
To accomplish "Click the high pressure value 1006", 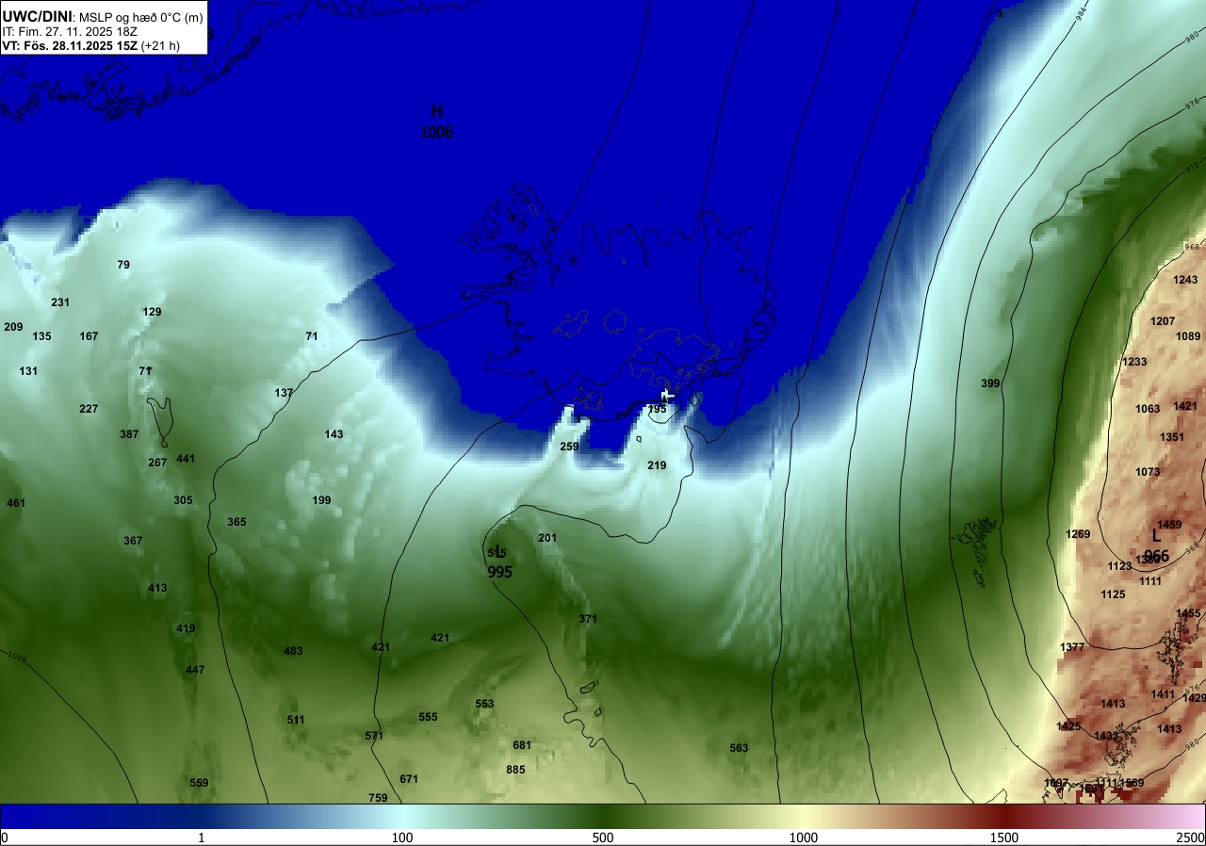I will (x=436, y=133).
